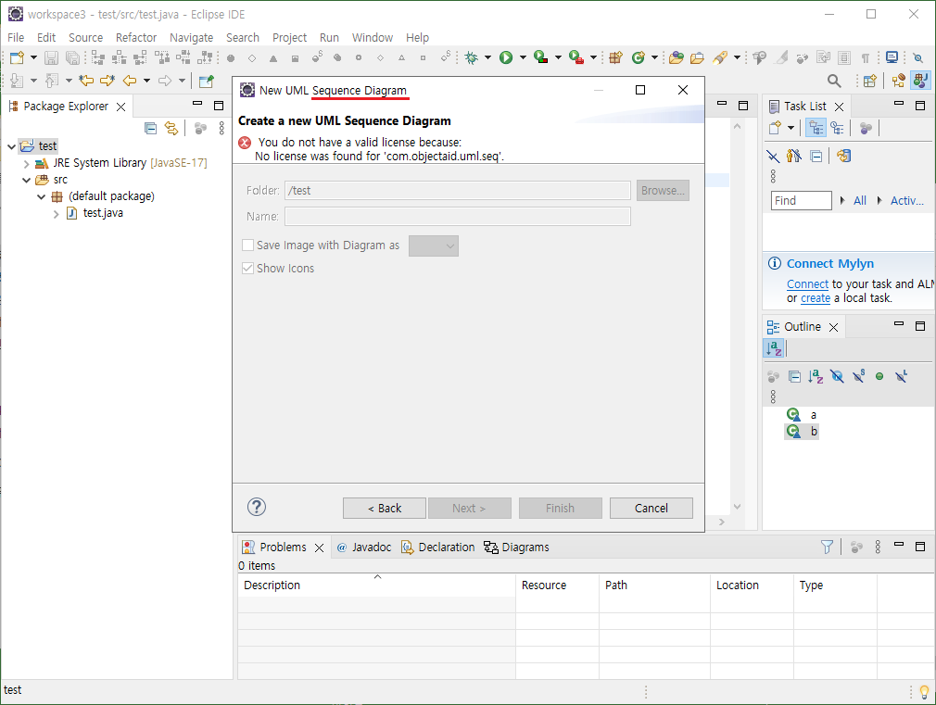Open the Window menu
Screen dimensions: 936x705
click(x=372, y=37)
